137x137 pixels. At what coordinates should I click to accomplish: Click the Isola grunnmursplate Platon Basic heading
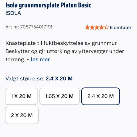click(x=48, y=5)
